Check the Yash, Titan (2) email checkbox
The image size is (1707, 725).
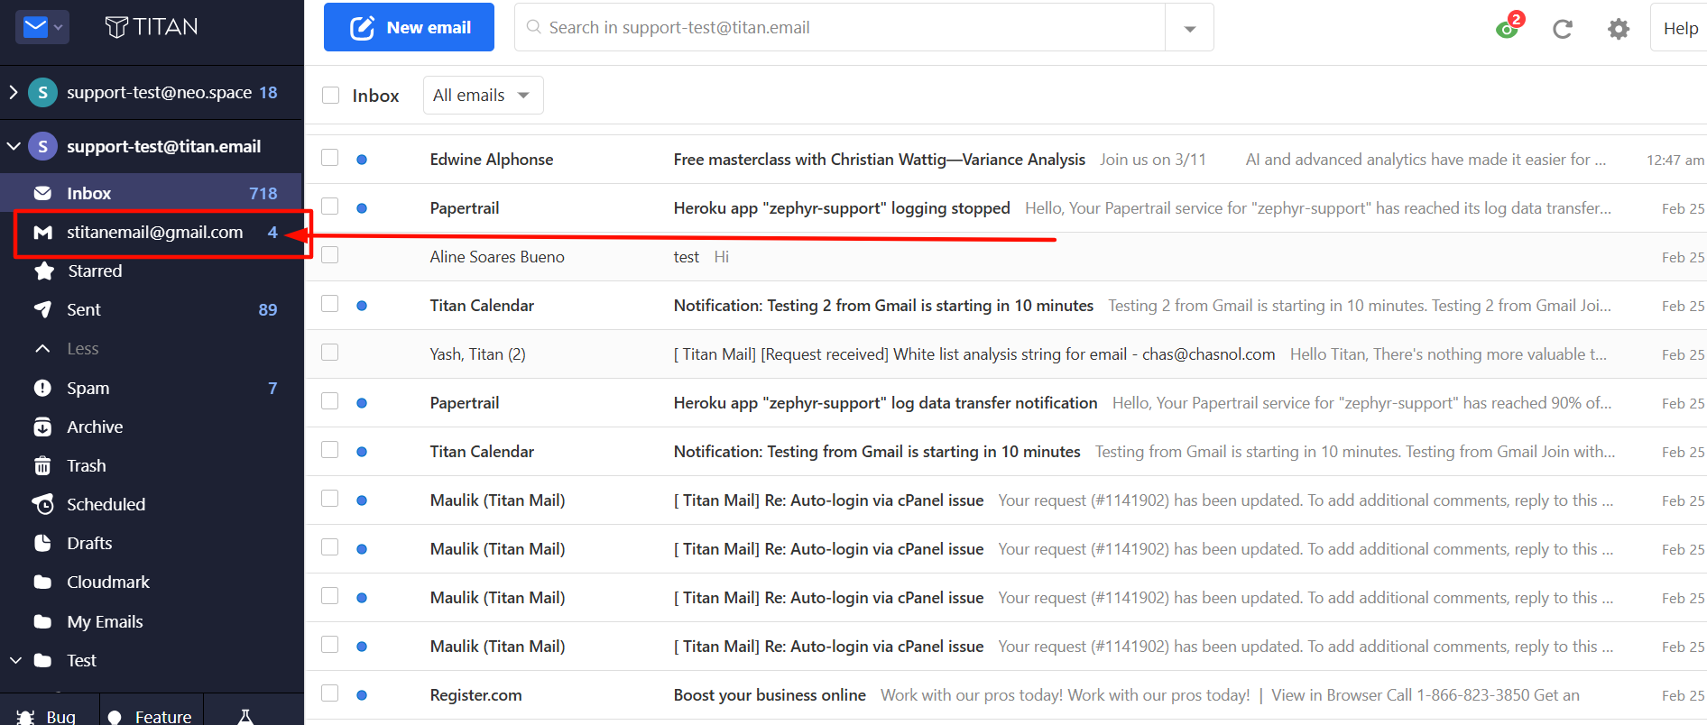(x=330, y=353)
